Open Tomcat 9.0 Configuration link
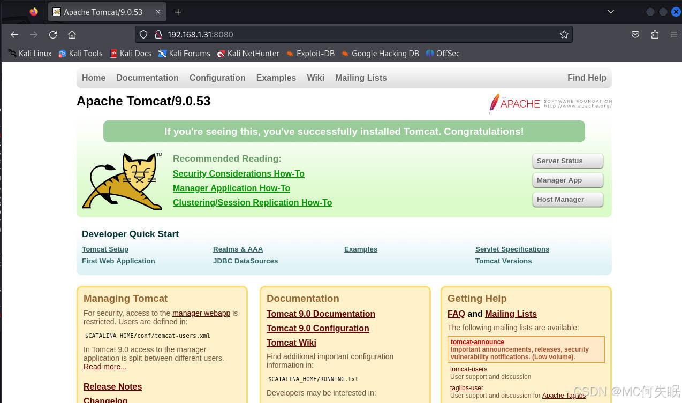The height and width of the screenshot is (403, 682). click(318, 328)
